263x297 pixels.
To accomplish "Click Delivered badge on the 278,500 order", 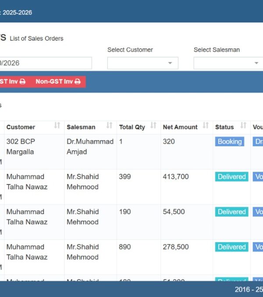I will 231,247.
